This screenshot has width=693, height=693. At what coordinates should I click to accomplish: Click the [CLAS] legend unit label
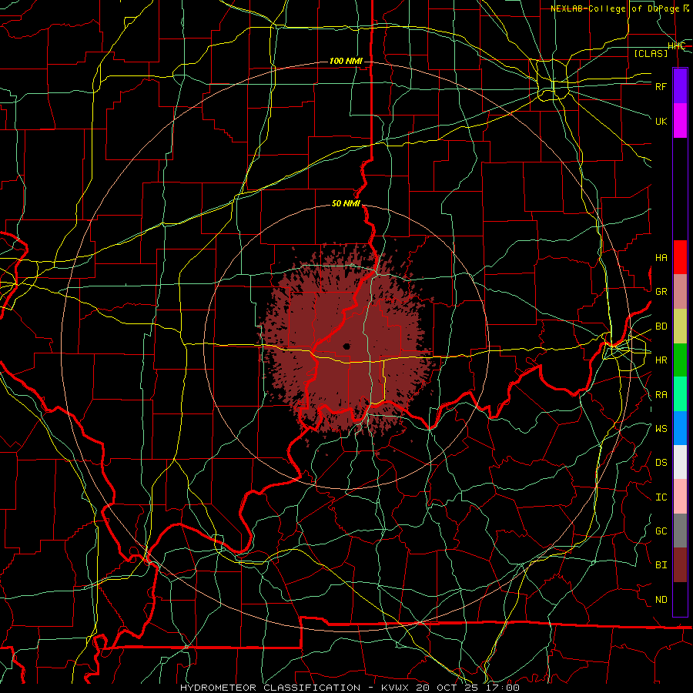point(651,53)
